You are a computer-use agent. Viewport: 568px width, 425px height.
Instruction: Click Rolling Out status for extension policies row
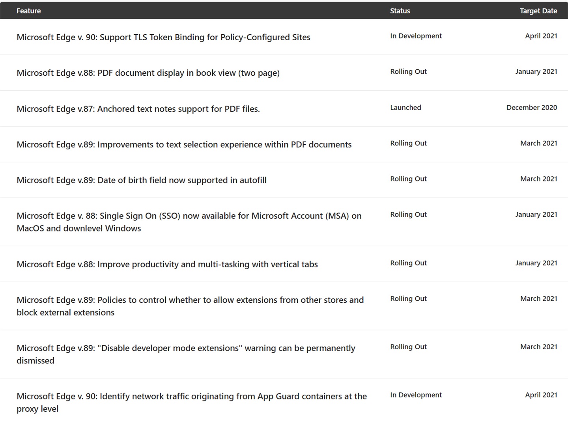408,299
